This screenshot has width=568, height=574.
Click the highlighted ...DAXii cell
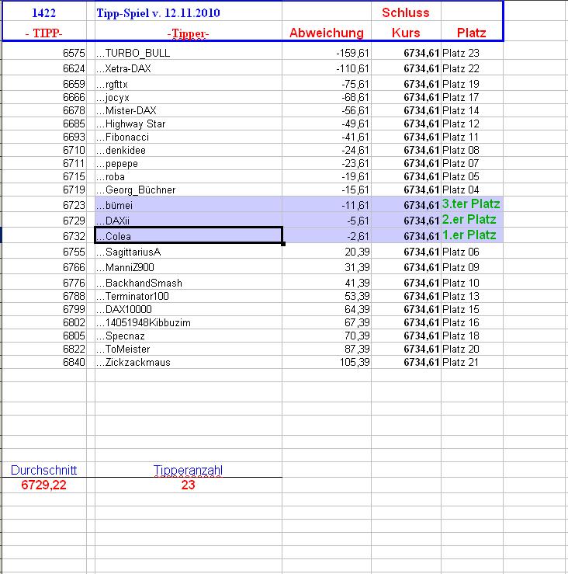189,220
